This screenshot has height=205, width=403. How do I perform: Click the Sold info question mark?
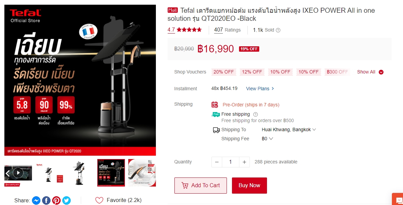[278, 30]
